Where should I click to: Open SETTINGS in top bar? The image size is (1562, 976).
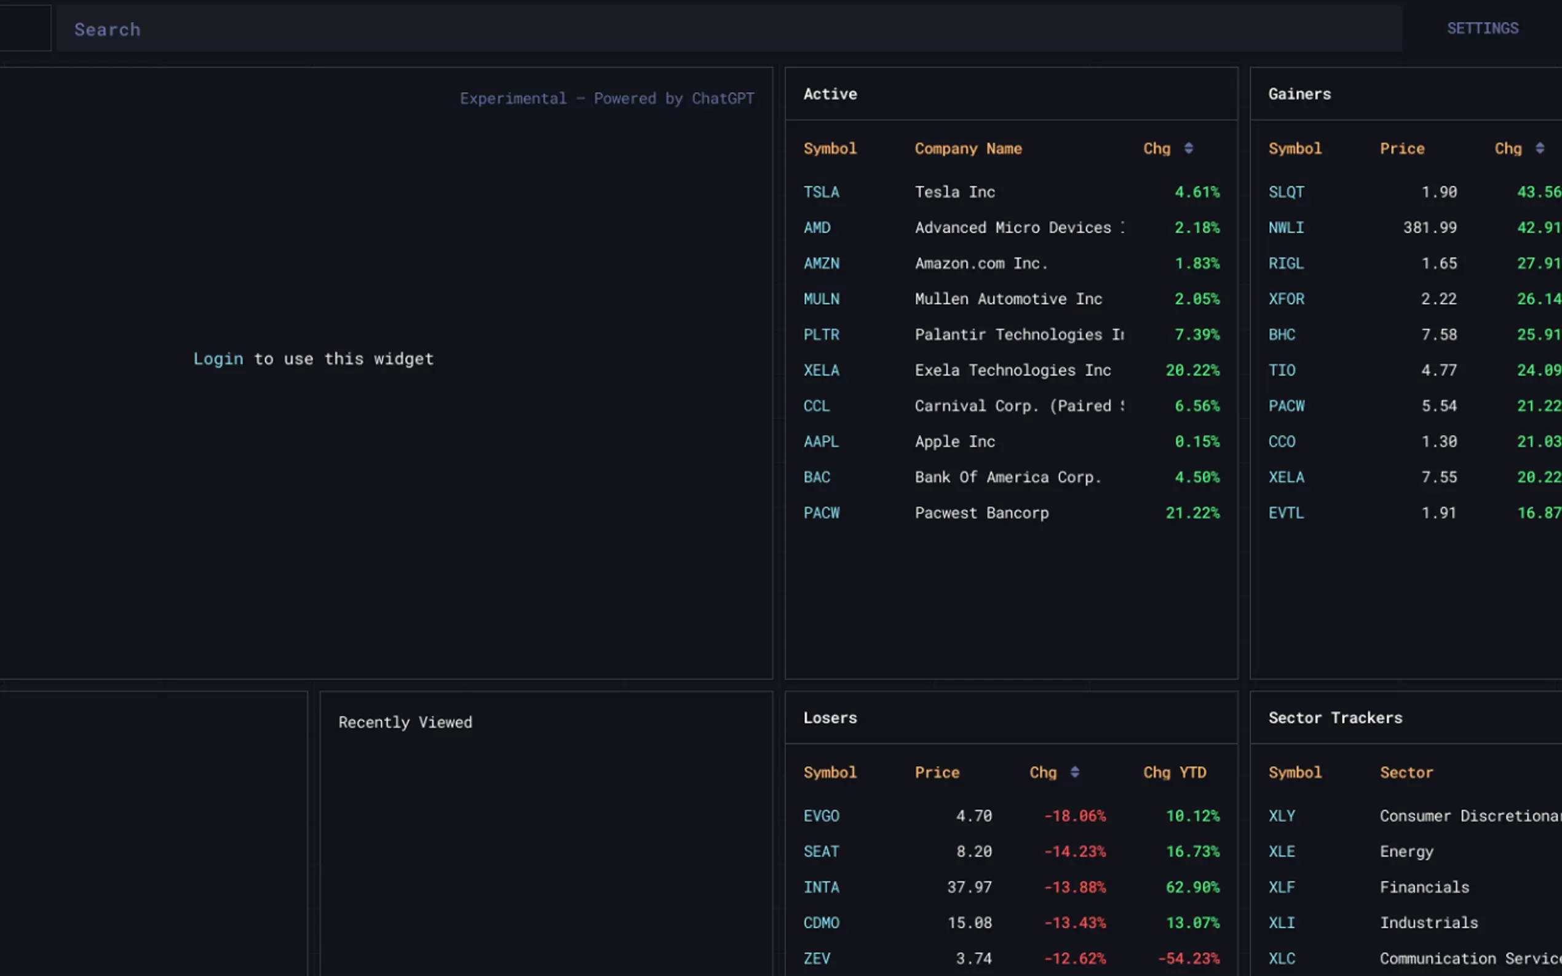1482,28
